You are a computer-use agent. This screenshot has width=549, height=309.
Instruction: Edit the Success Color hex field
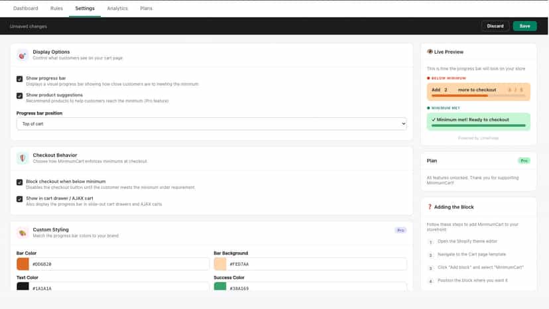click(x=317, y=287)
